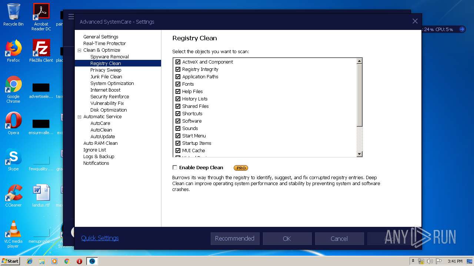Click the object list scroll up arrow
The height and width of the screenshot is (266, 474).
pos(359,61)
